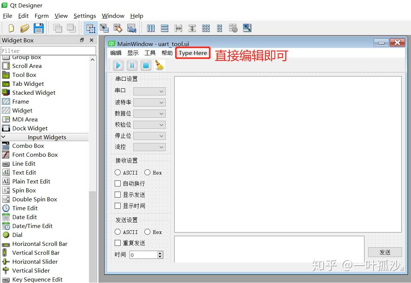The height and width of the screenshot is (283, 411).
Task: Apply the Lay Out in a Grid tool
Action: click(x=206, y=28)
